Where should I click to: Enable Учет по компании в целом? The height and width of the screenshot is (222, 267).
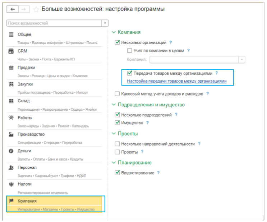coord(129,51)
